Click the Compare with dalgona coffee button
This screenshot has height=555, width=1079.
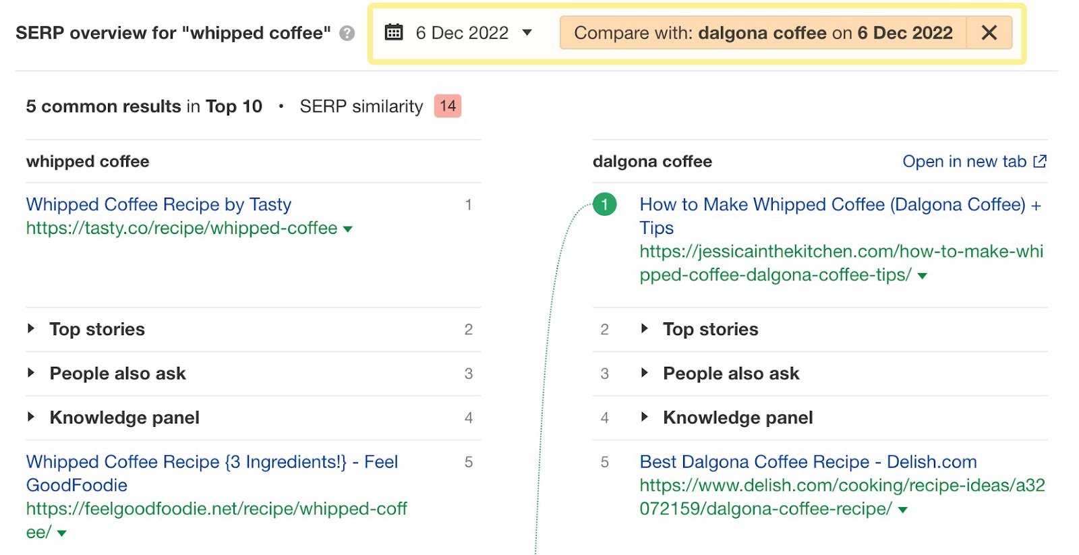click(x=763, y=33)
